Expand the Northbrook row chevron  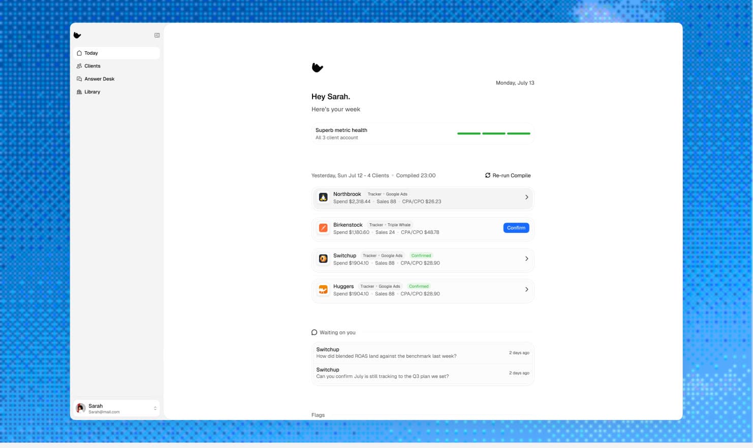pyautogui.click(x=526, y=197)
